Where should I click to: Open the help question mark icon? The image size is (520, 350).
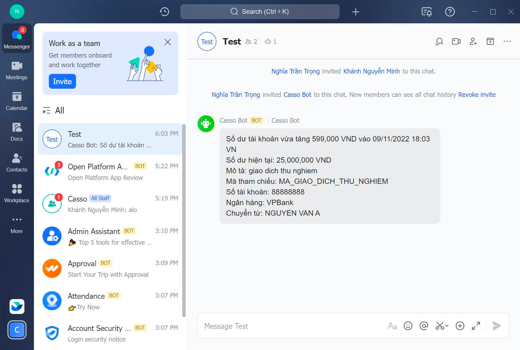point(450,12)
